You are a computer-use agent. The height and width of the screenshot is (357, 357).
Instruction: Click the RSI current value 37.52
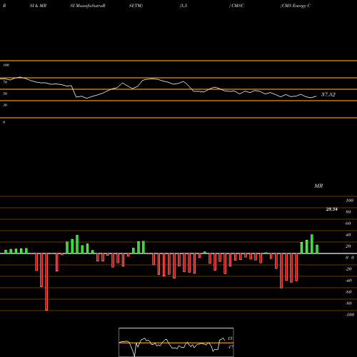point(328,94)
